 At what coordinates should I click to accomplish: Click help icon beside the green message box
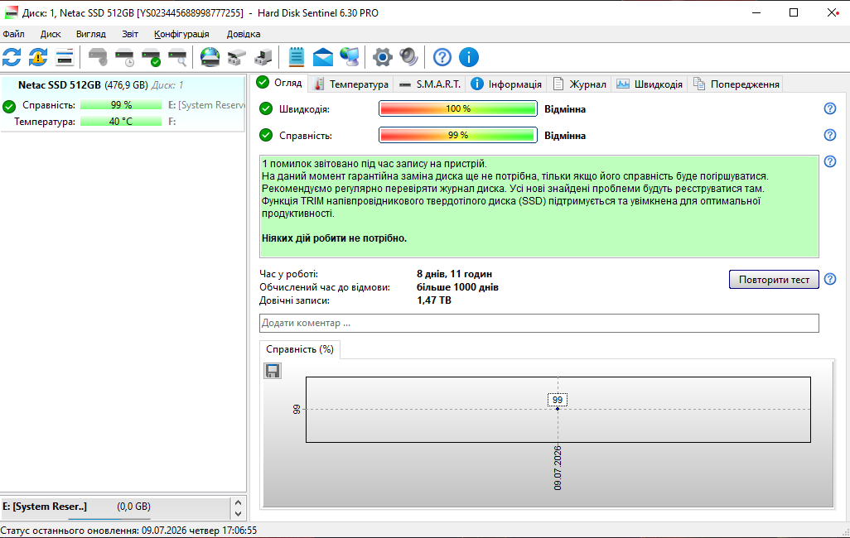(x=830, y=161)
